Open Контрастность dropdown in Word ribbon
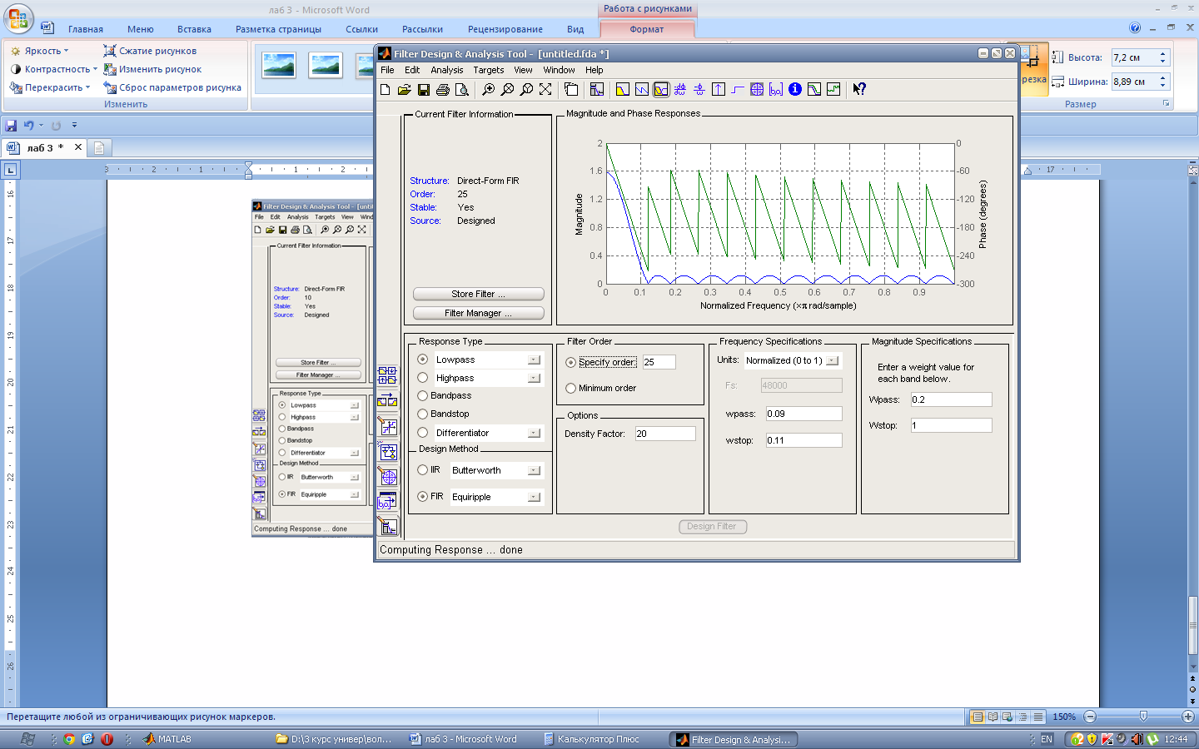Viewport: 1199px width, 749px height. [x=53, y=69]
